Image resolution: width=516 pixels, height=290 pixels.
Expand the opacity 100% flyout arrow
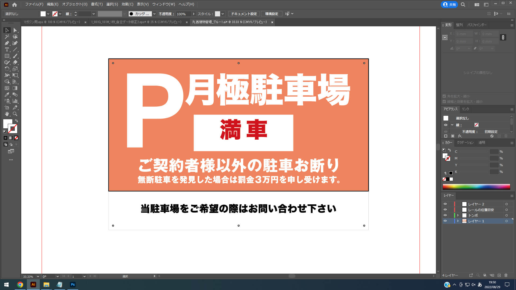pos(193,14)
